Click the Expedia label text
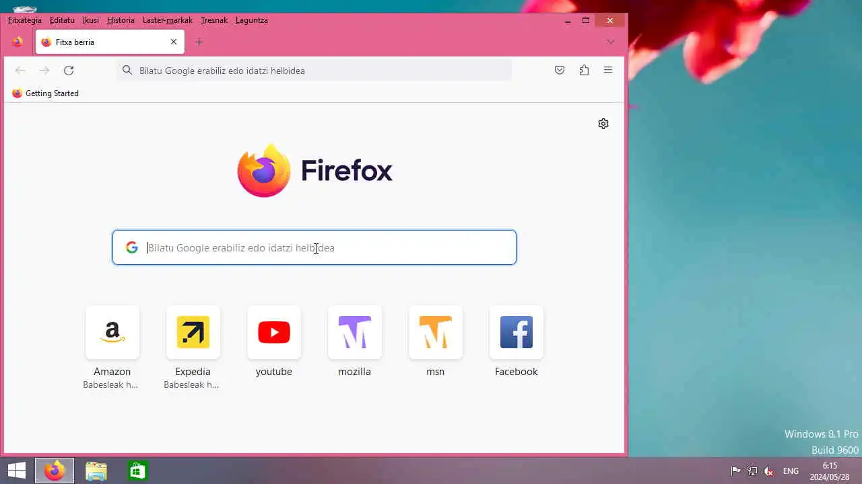Screen dimensions: 862x484 point(193,372)
